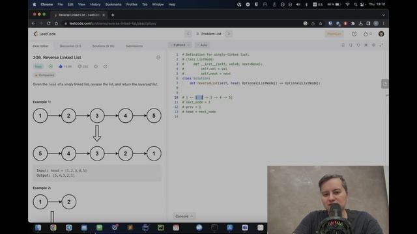Click the share arrow icon
The image size is (417, 234).
(x=106, y=66)
